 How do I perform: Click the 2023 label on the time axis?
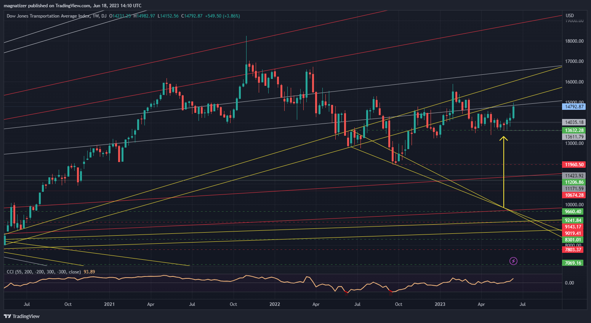pos(440,304)
